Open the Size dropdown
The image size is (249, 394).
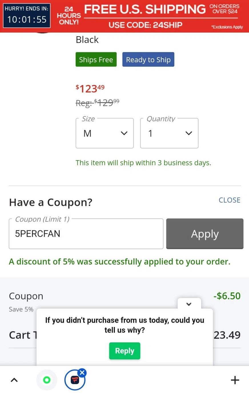pos(105,133)
